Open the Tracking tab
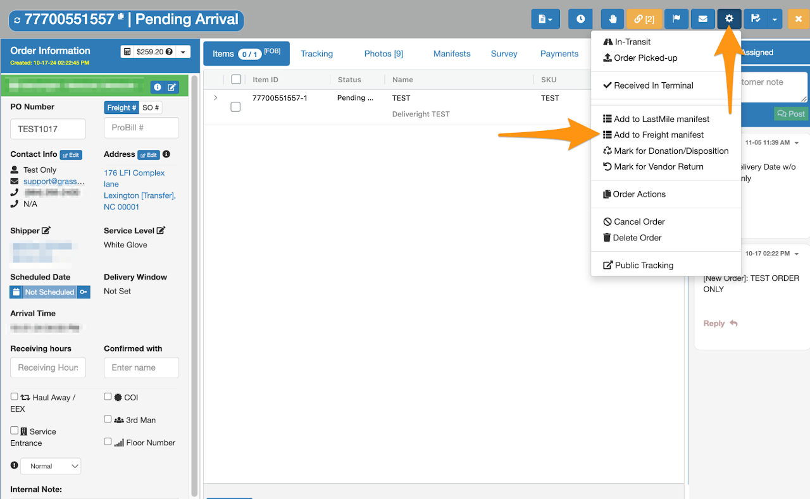Viewport: 810px width, 499px height. click(316, 54)
